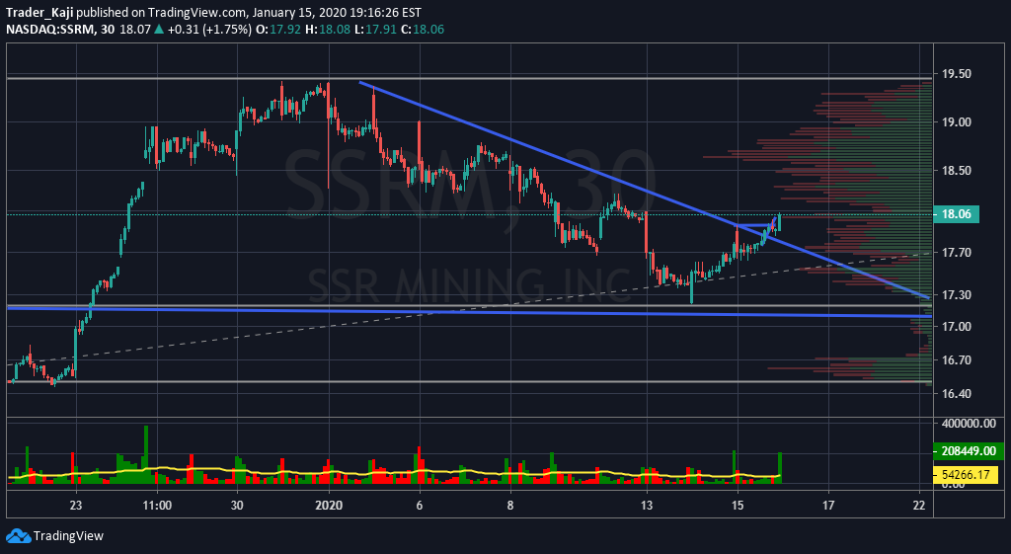Click the 16.40 price axis label
Screen dimensions: 1011x554
(x=956, y=393)
